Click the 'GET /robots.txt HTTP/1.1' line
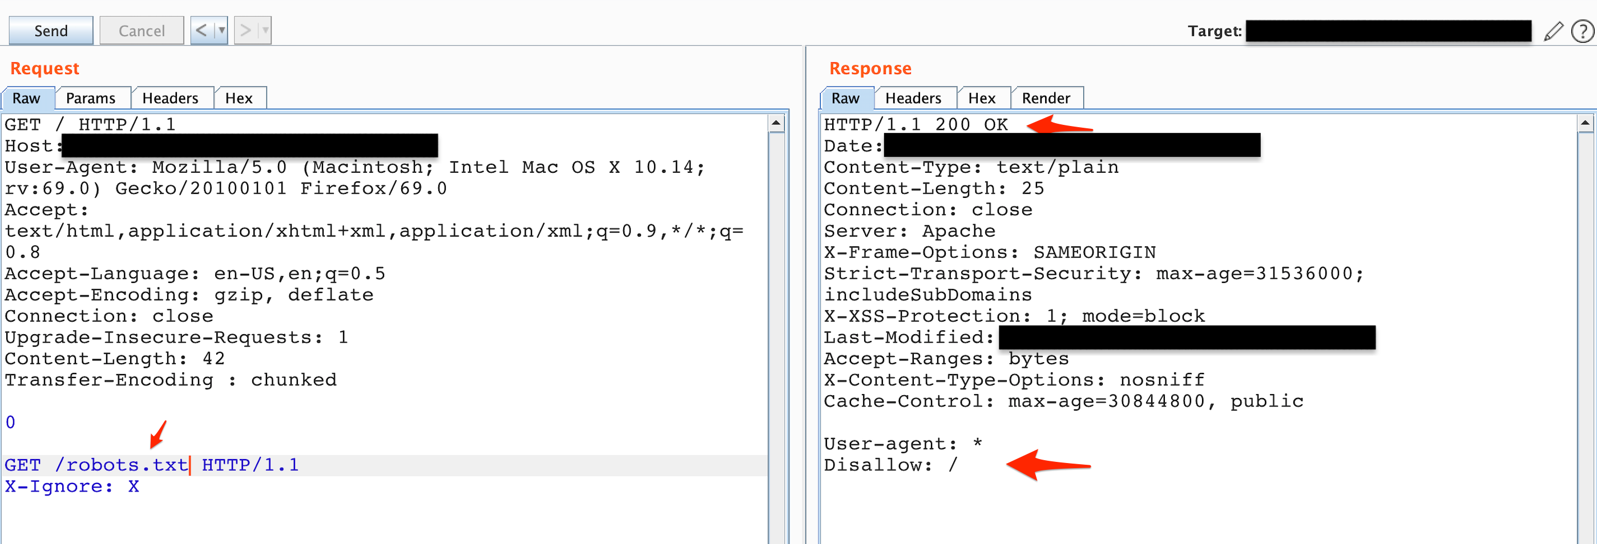The image size is (1597, 544). coord(152,465)
